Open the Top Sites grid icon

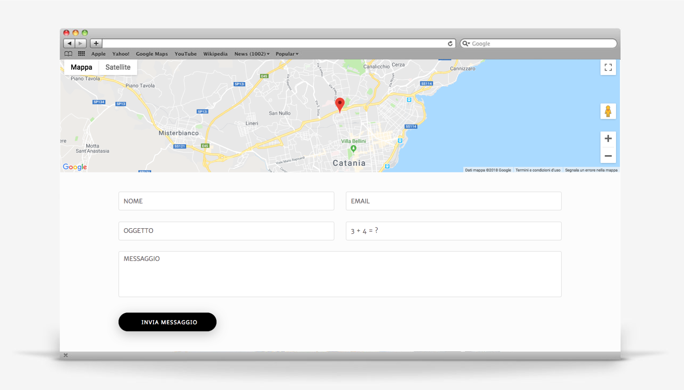pyautogui.click(x=81, y=54)
